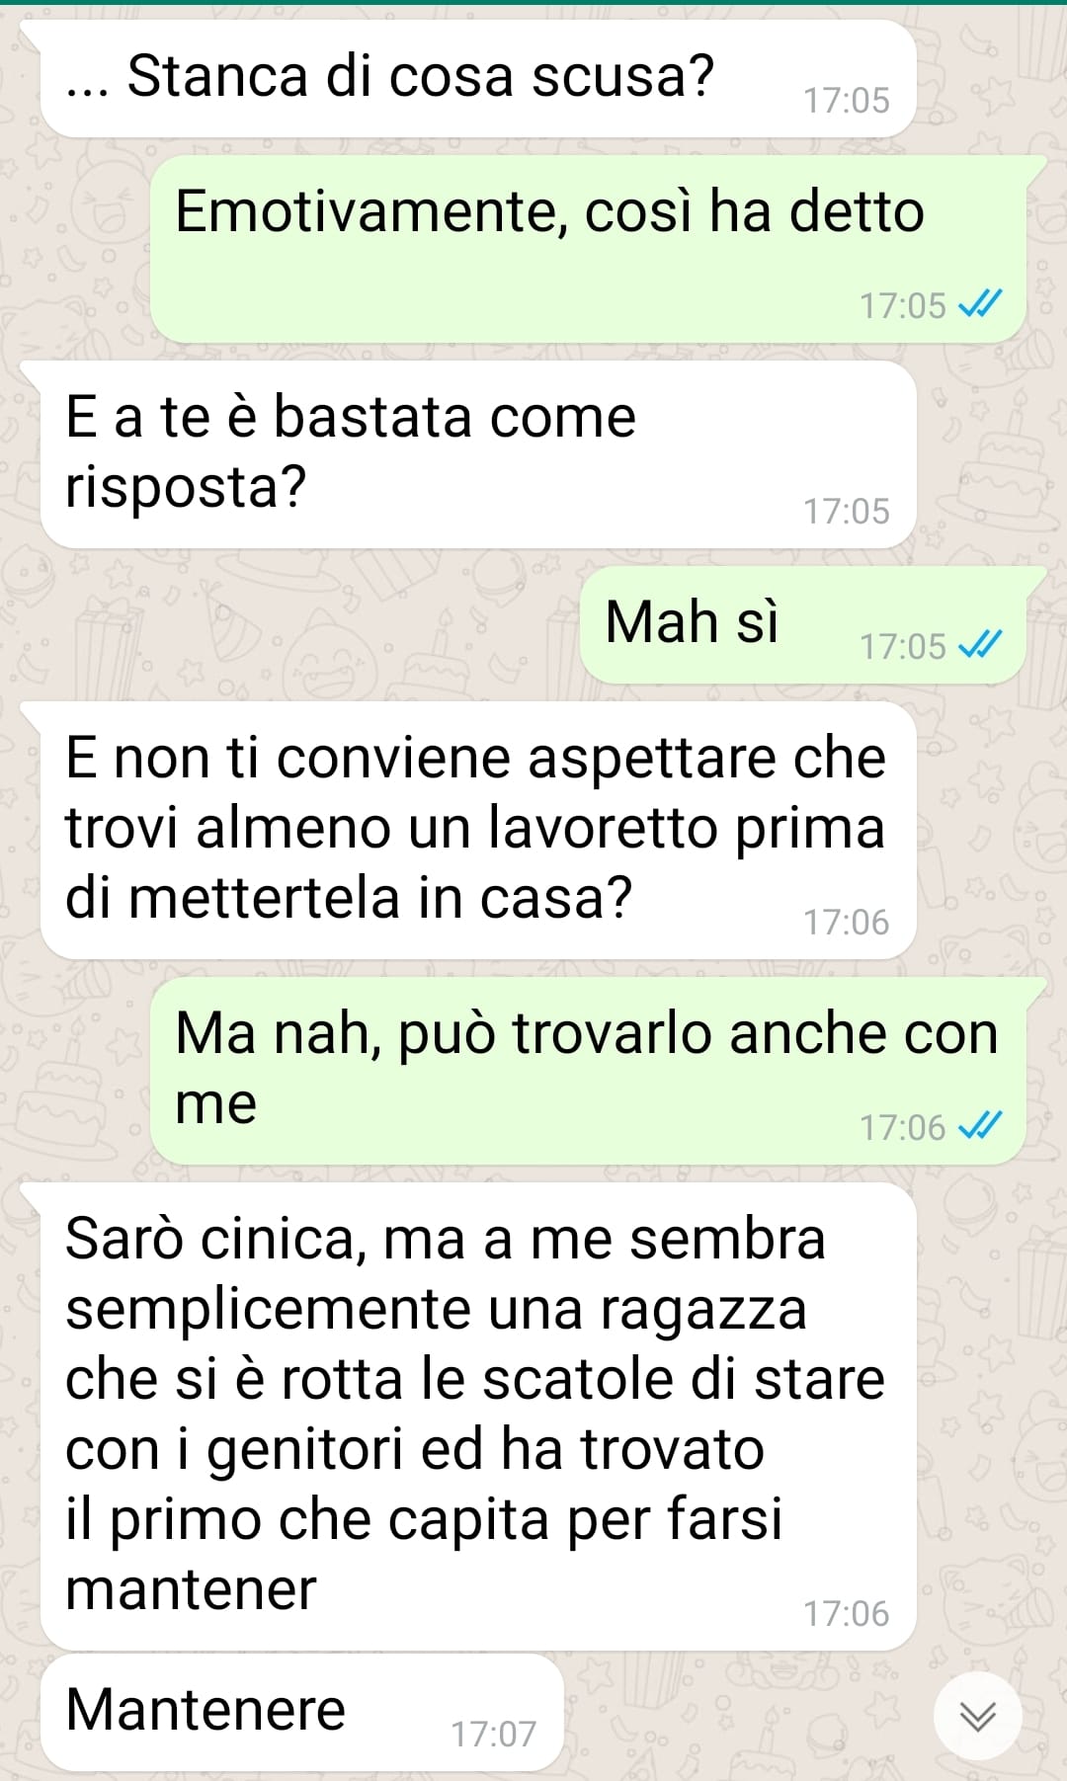Select the long 'Sarò cinica' message
1067x1781 pixels.
[x=478, y=1417]
